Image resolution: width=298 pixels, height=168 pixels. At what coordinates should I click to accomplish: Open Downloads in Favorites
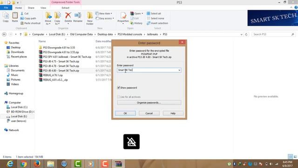[17, 52]
